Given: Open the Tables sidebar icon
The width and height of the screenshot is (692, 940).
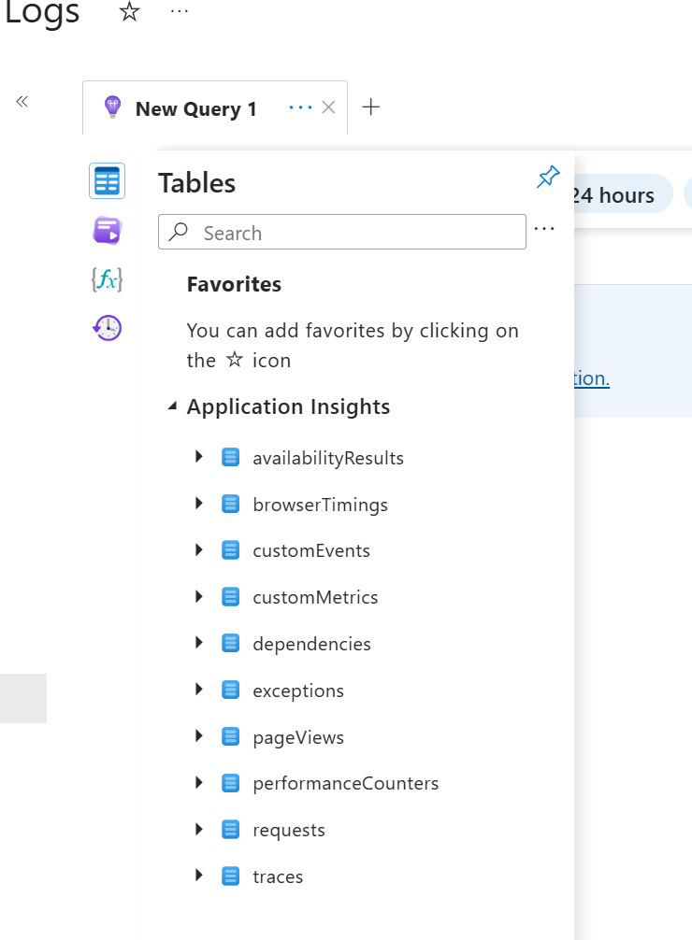Looking at the screenshot, I should pos(107,181).
